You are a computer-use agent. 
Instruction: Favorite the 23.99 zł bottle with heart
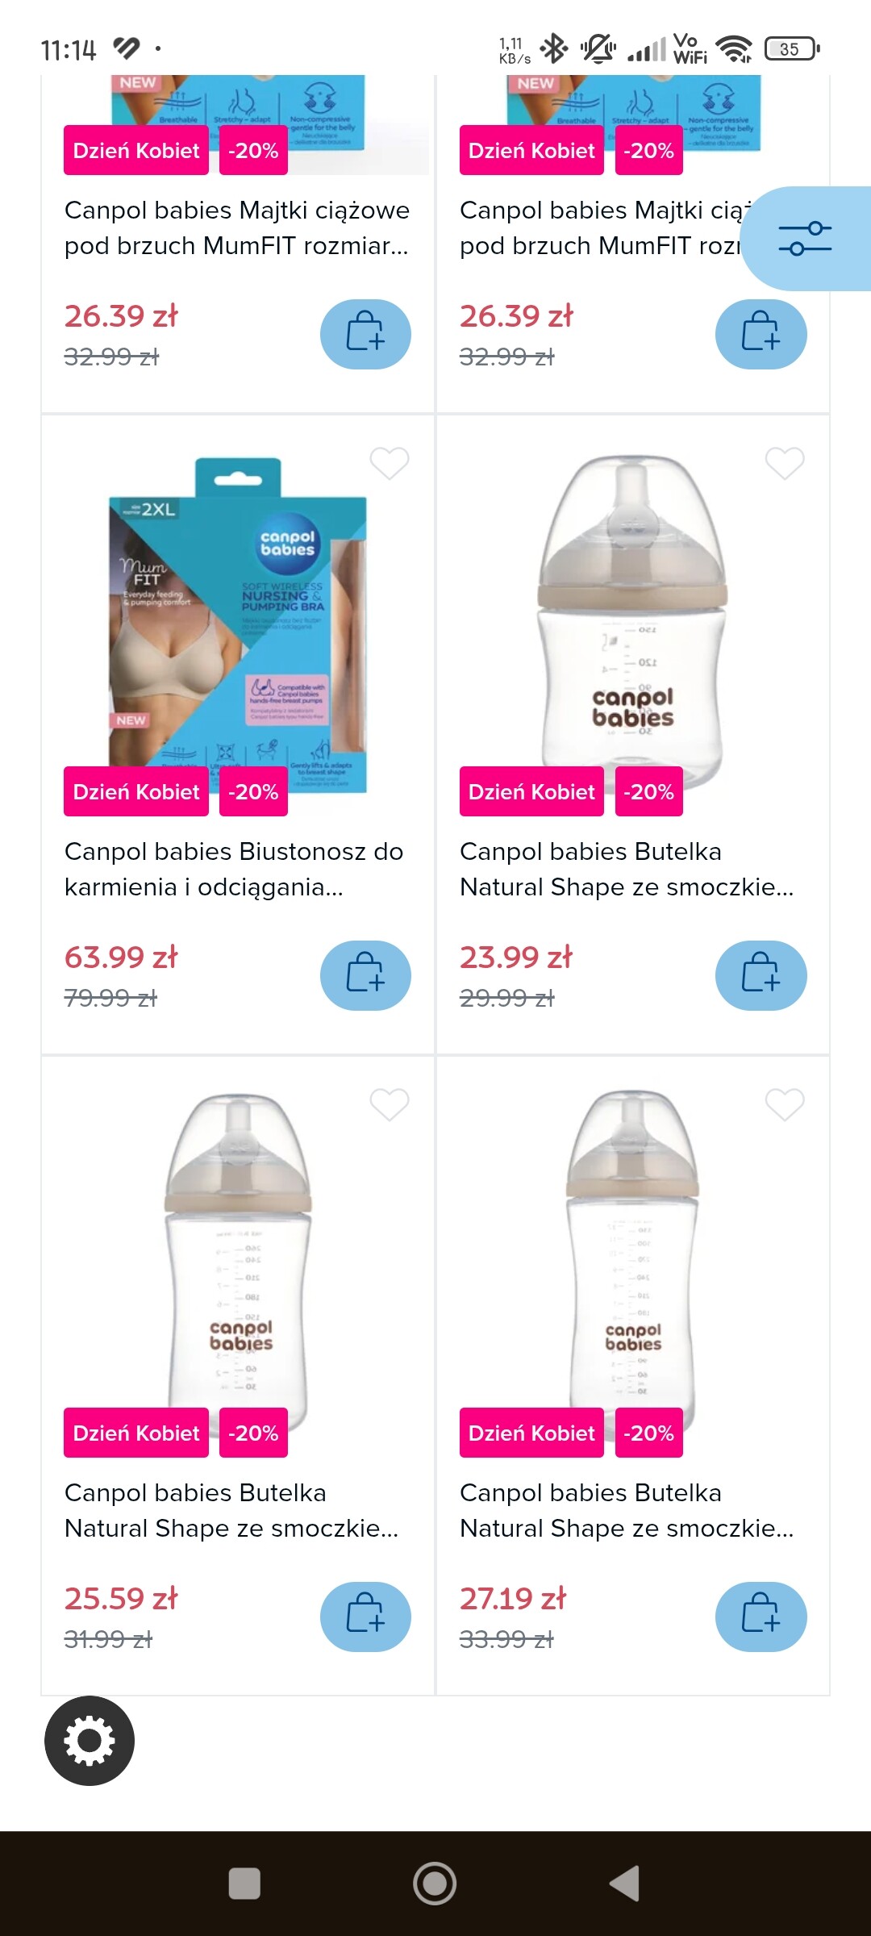coord(785,463)
